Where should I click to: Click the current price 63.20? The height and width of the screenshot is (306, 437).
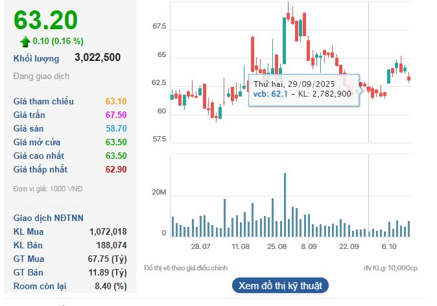click(45, 21)
